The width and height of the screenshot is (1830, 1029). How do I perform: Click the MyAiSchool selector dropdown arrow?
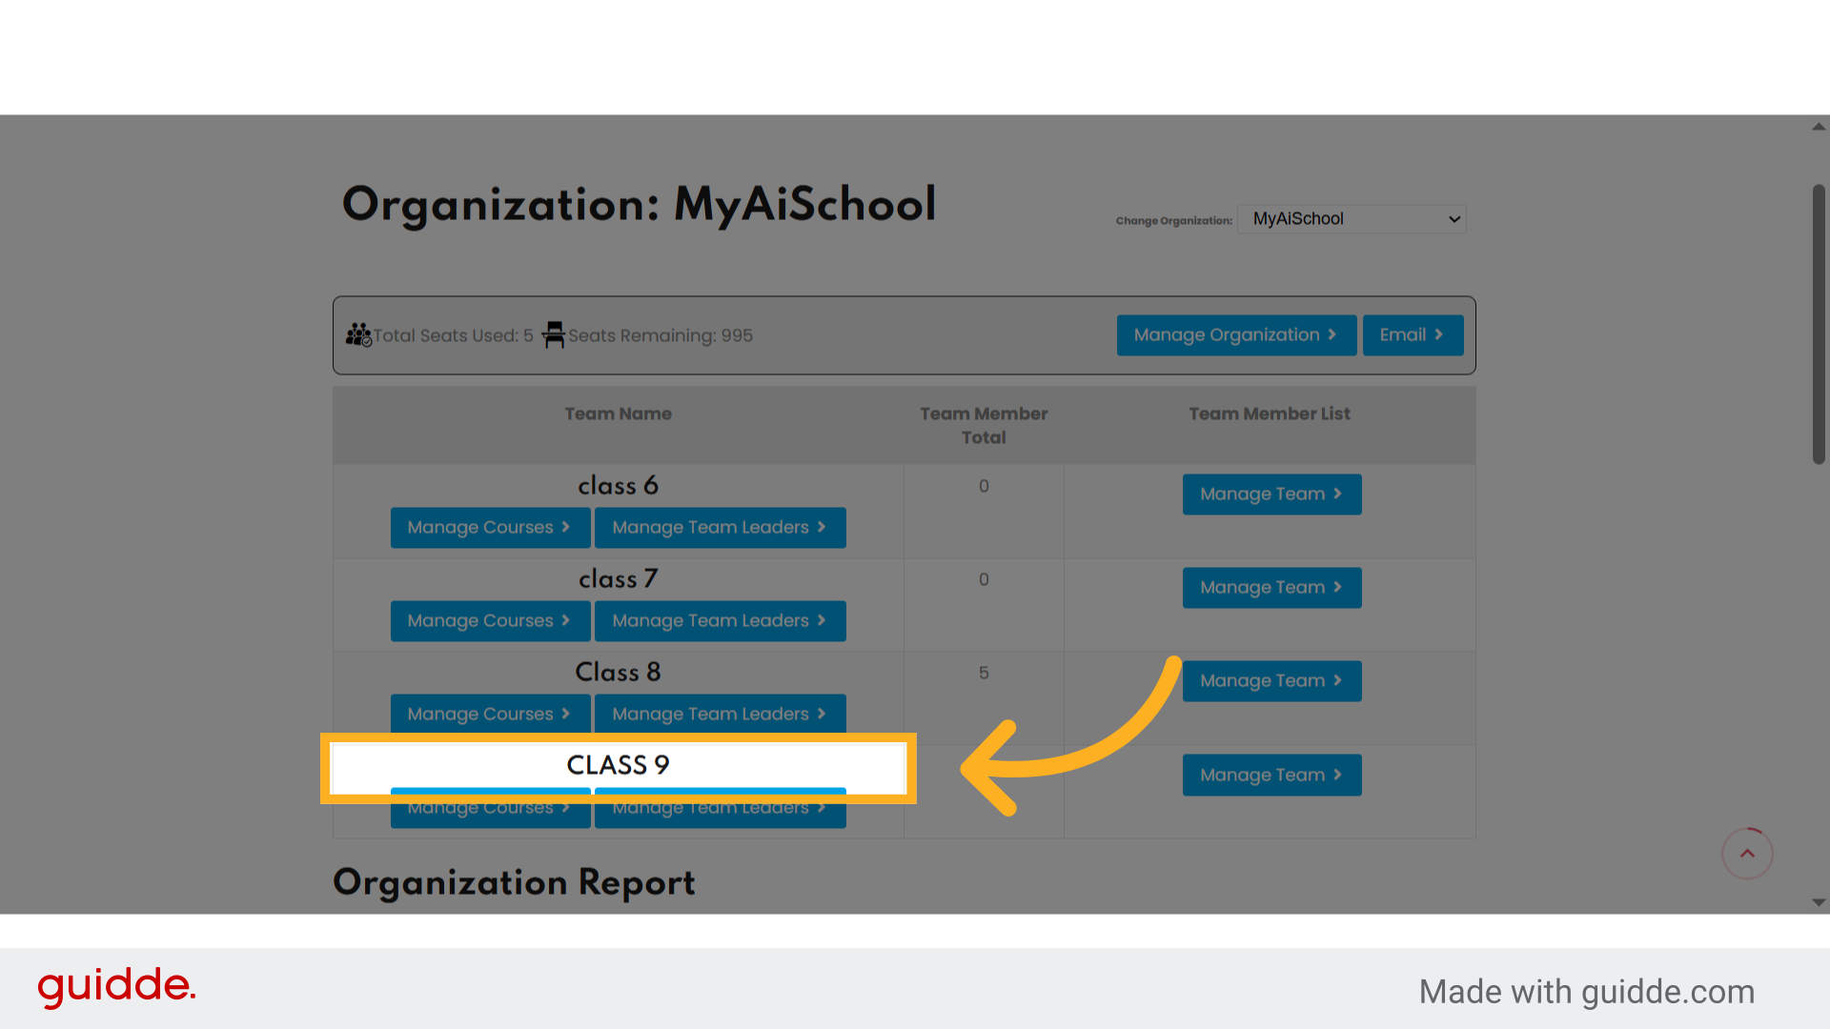1453,219
